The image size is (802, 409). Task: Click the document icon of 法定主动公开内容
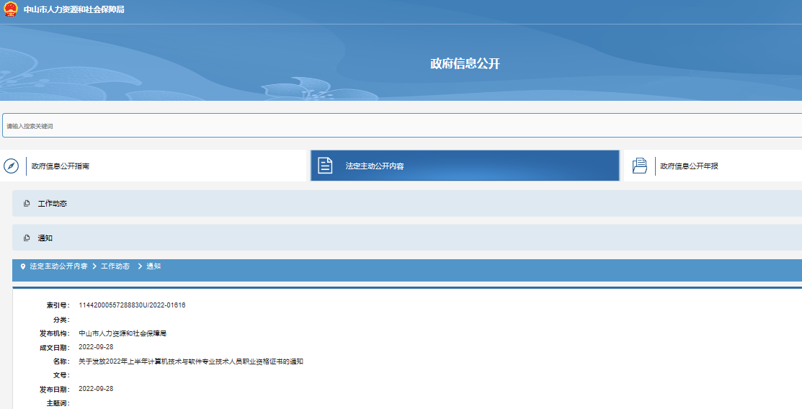[325, 166]
